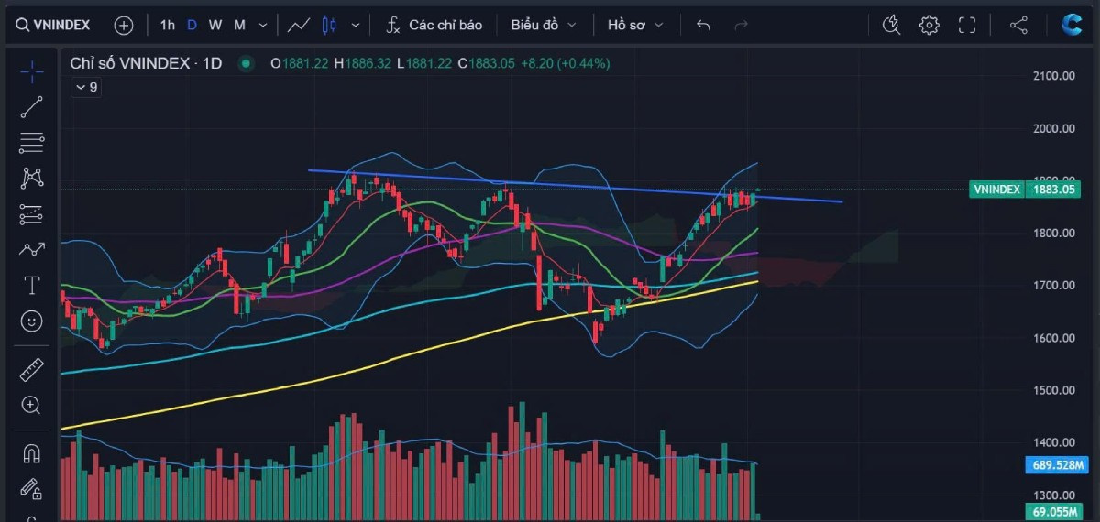Click the blue C logo icon
Screen dimensions: 1100x522
(1072, 25)
